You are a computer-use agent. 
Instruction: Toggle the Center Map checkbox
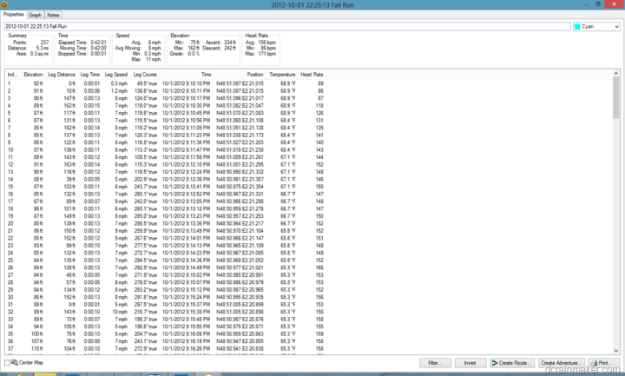click(x=7, y=362)
